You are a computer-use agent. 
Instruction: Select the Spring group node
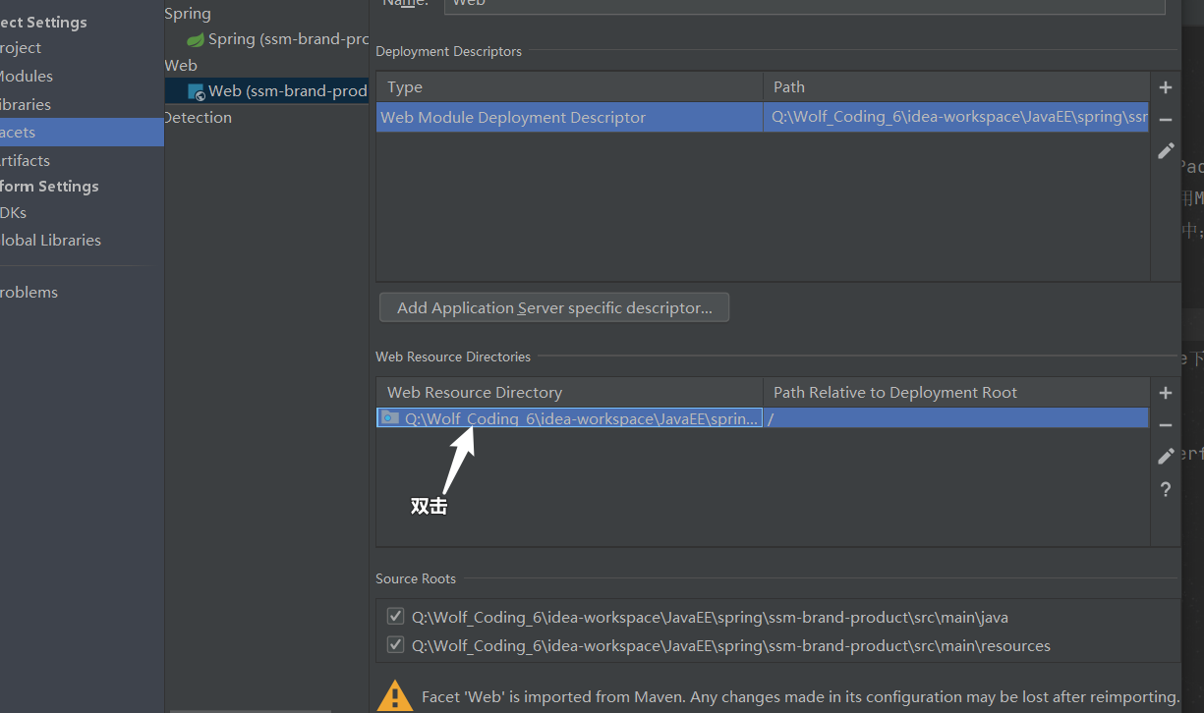(188, 14)
